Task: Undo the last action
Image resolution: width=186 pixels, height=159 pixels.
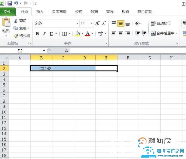Action: pyautogui.click(x=16, y=3)
